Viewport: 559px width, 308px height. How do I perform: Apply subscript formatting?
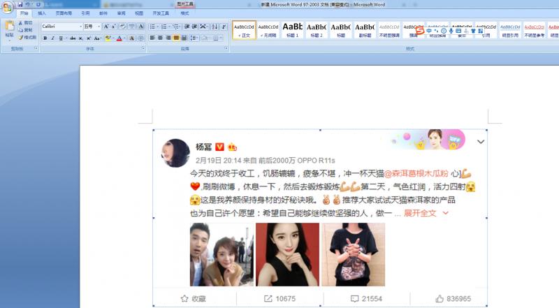click(x=81, y=38)
